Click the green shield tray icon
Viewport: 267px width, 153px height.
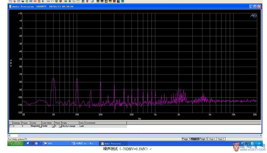pos(252,143)
